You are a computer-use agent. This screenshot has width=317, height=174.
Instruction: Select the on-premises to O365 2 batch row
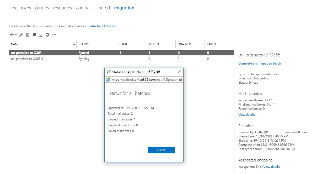pyautogui.click(x=42, y=59)
